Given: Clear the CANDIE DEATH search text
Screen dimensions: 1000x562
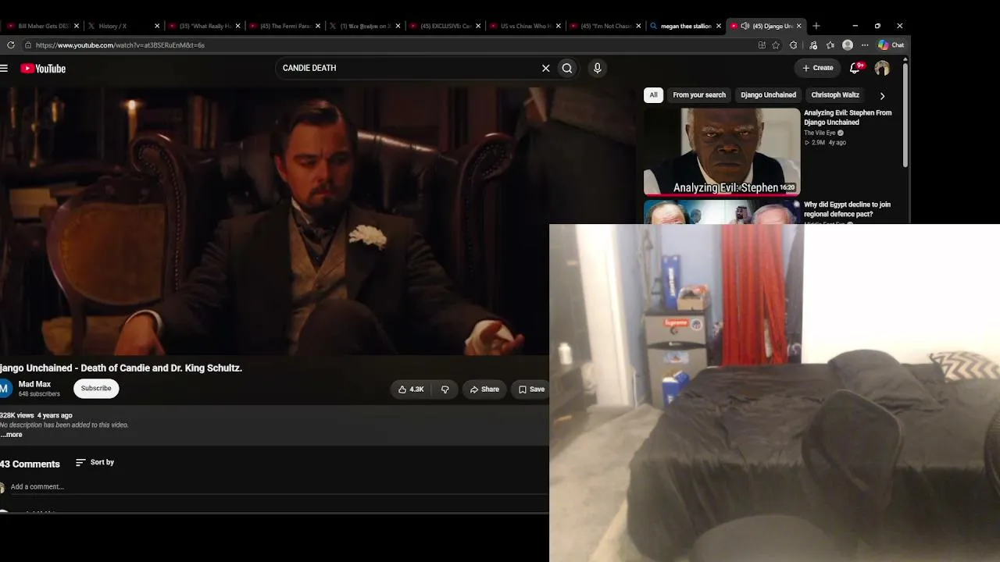Looking at the screenshot, I should [x=546, y=69].
